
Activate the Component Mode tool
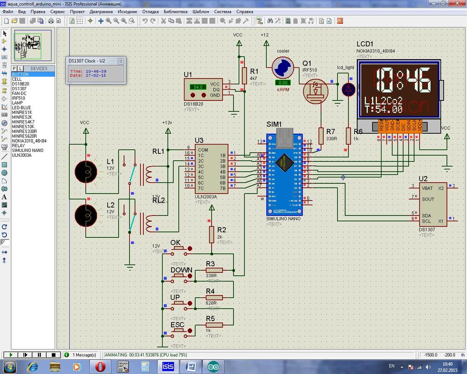[5, 41]
